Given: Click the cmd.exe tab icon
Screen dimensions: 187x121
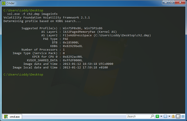Looking at the screenshot, I should coord(6,117).
